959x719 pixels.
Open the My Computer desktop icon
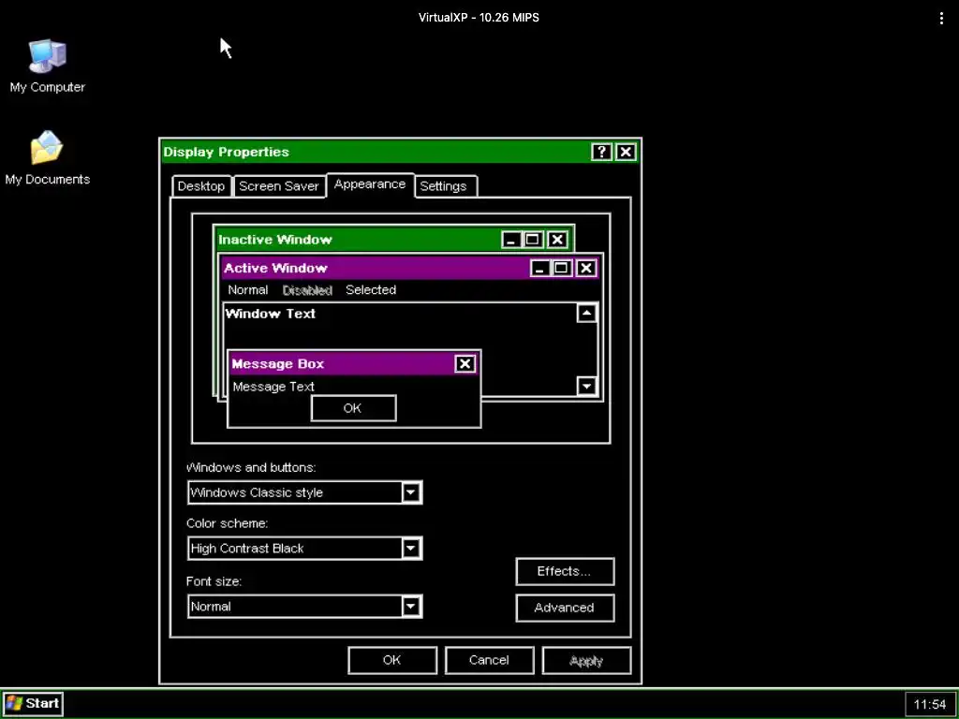tap(47, 66)
